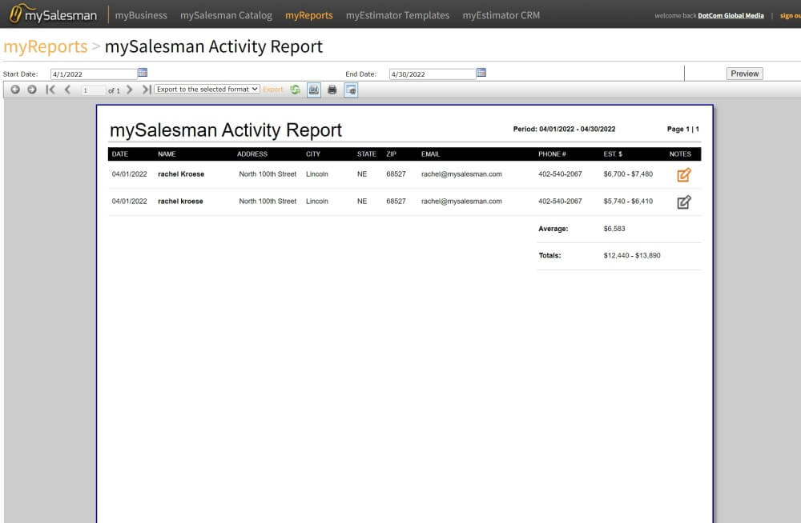Image resolution: width=801 pixels, height=523 pixels.
Task: Click the EST $ column header
Action: (613, 154)
